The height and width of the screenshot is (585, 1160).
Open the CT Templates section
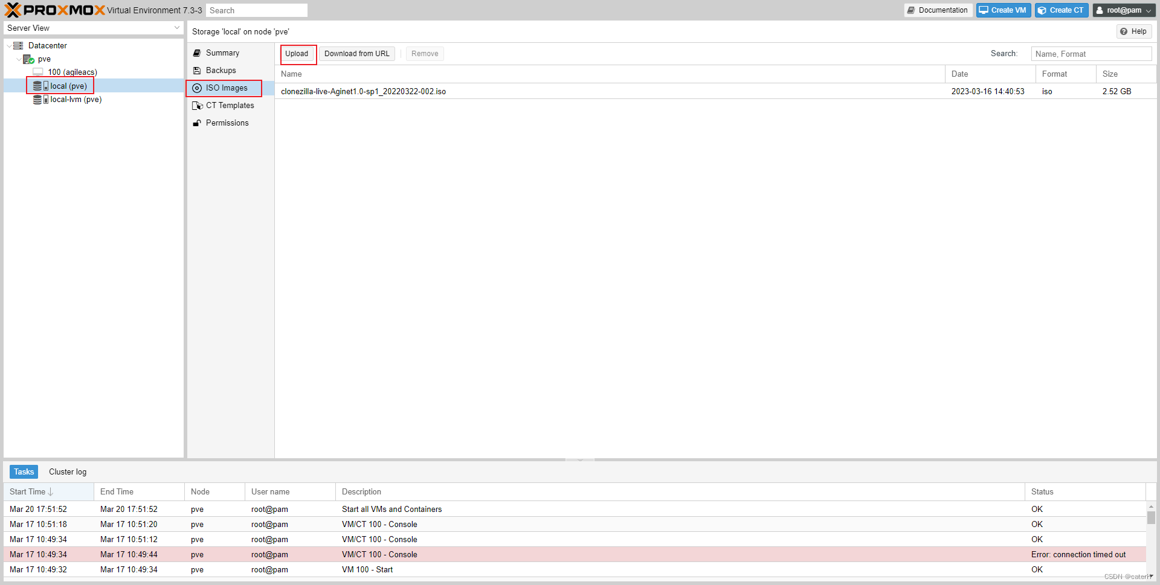[x=230, y=106]
